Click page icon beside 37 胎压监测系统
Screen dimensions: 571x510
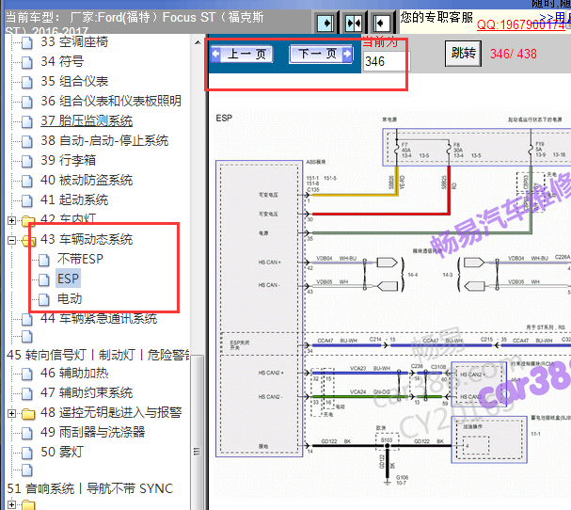tap(27, 121)
